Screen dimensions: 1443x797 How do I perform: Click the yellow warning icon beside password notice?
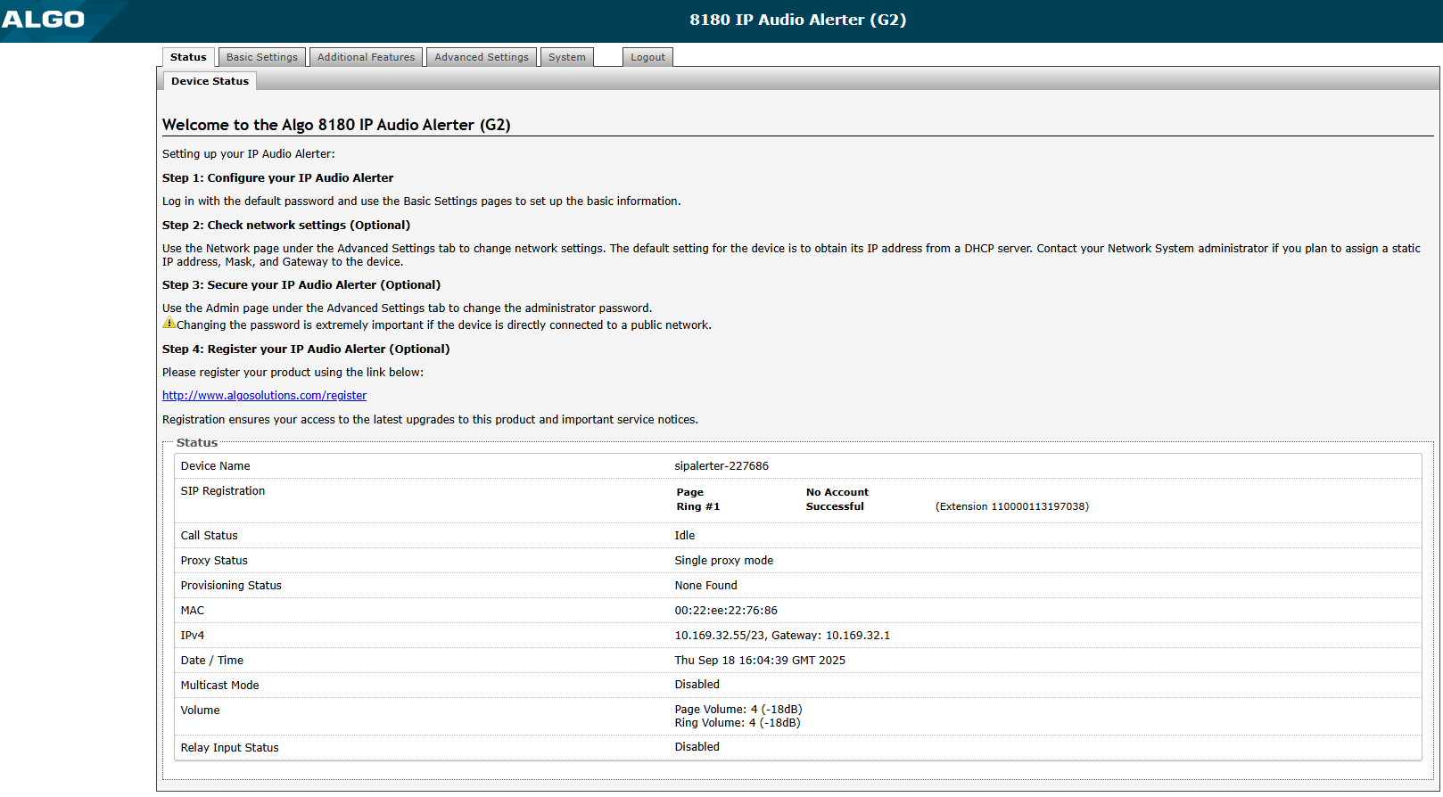[x=169, y=323]
